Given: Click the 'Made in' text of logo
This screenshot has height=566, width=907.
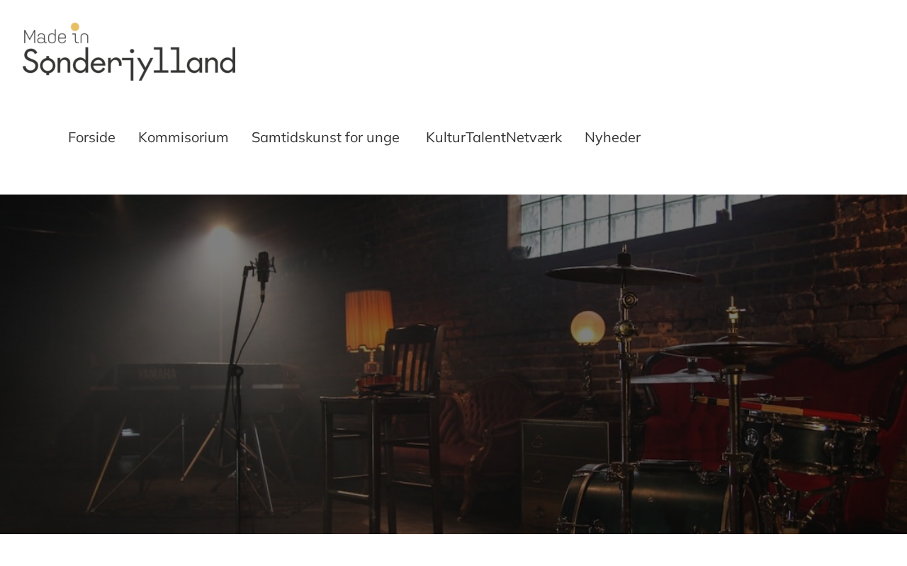Looking at the screenshot, I should pyautogui.click(x=56, y=34).
